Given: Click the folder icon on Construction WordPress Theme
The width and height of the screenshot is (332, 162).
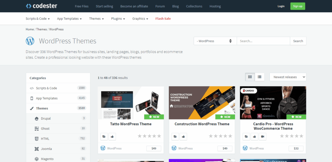Looking at the screenshot, I should [x=174, y=136].
